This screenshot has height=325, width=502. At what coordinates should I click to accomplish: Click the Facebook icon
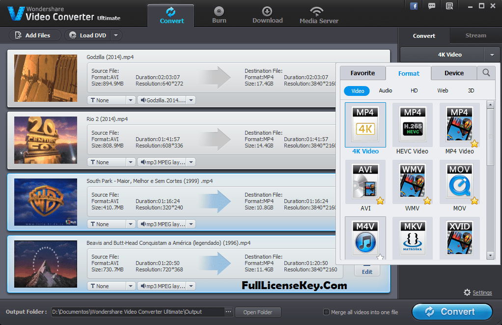click(413, 5)
